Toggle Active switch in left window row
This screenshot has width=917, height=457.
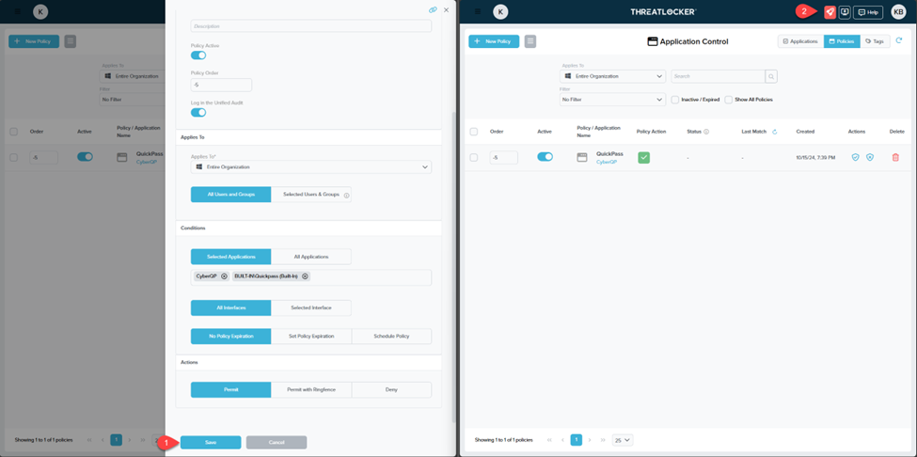coord(85,157)
